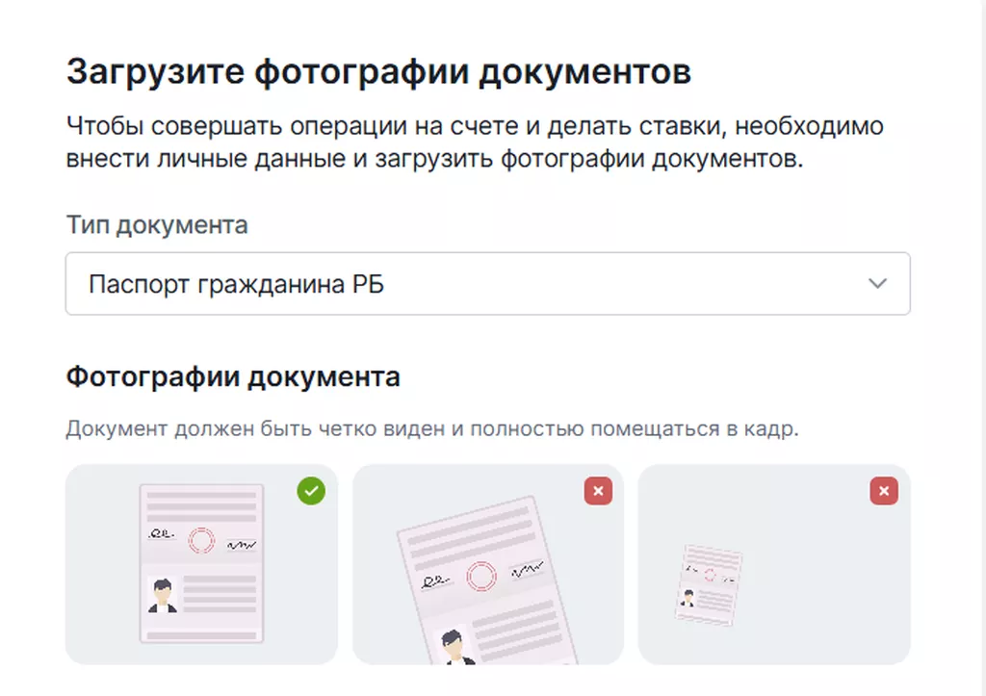The height and width of the screenshot is (696, 986).
Task: Click the red stamp on the tilted document
Action: click(x=481, y=577)
